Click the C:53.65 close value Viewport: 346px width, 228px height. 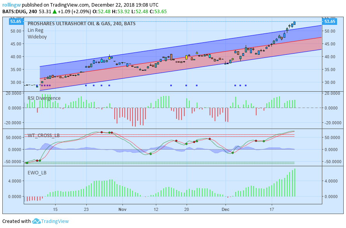click(x=158, y=12)
